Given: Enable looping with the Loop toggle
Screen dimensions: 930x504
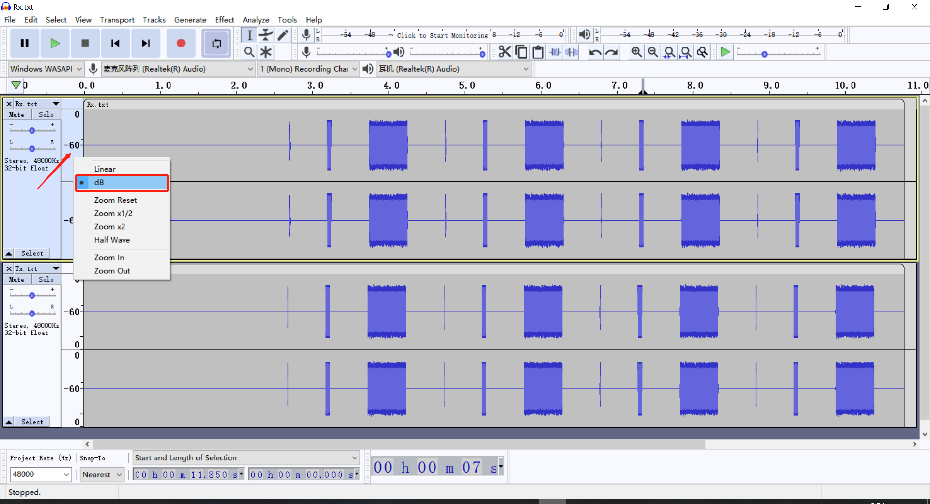Looking at the screenshot, I should pos(216,43).
